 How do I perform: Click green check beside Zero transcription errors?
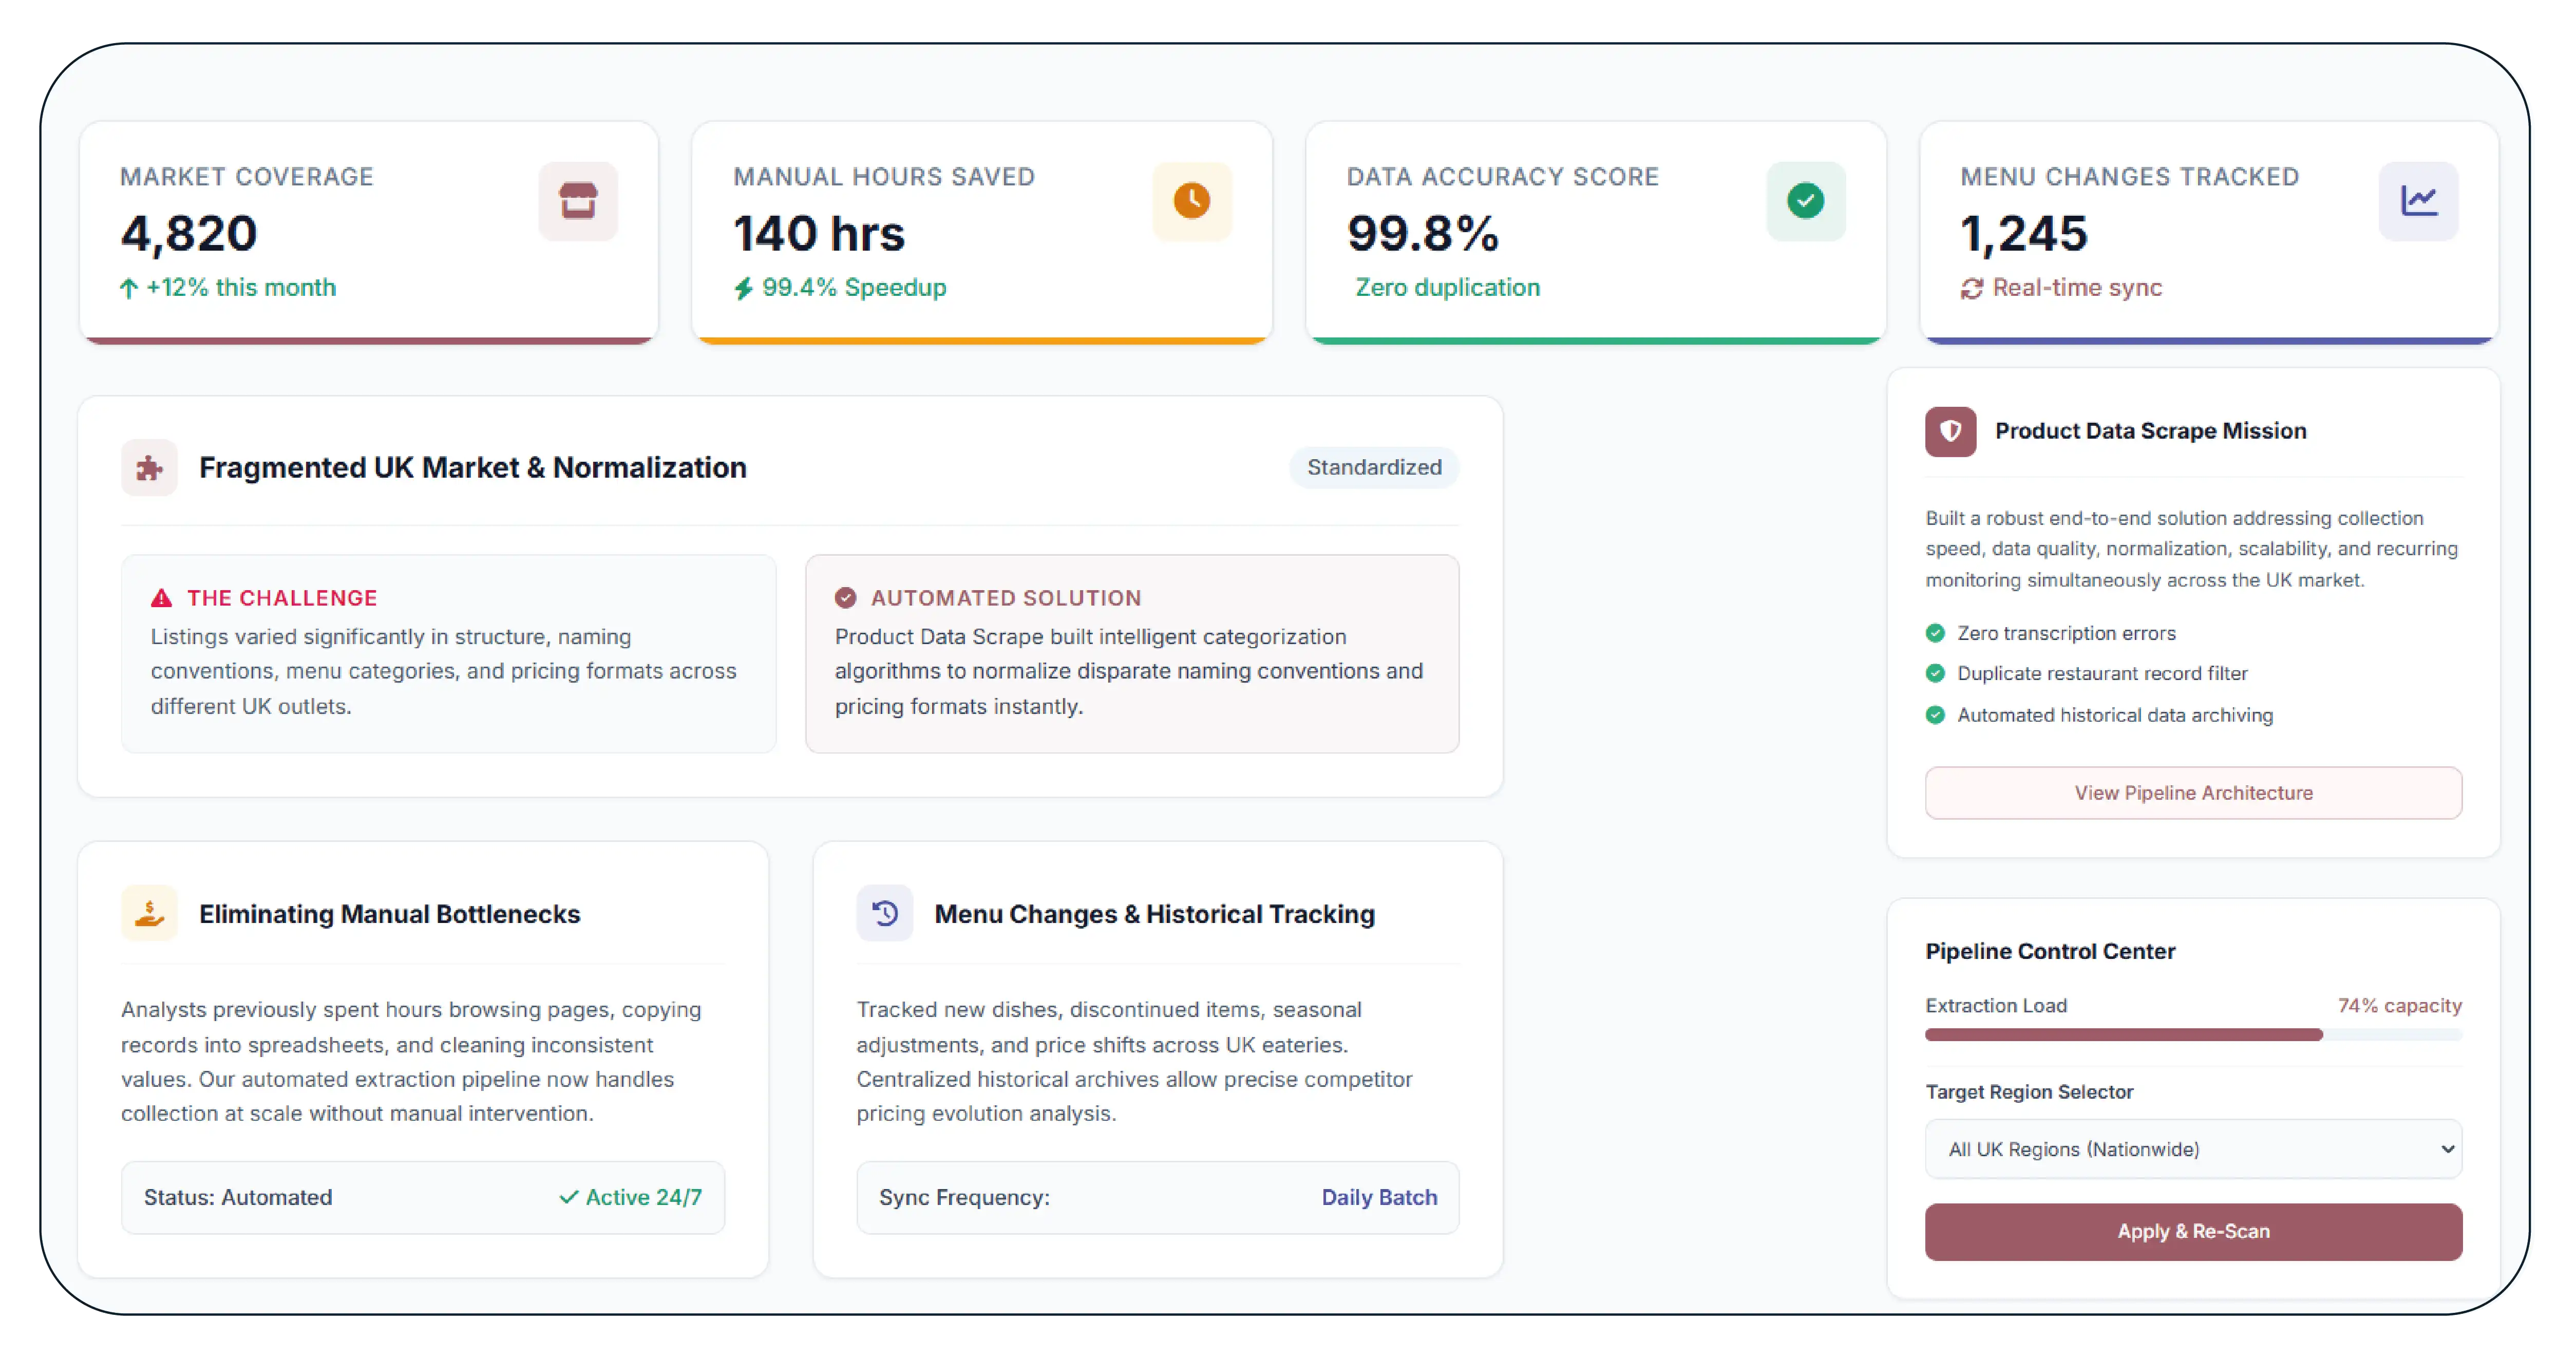click(x=1935, y=633)
